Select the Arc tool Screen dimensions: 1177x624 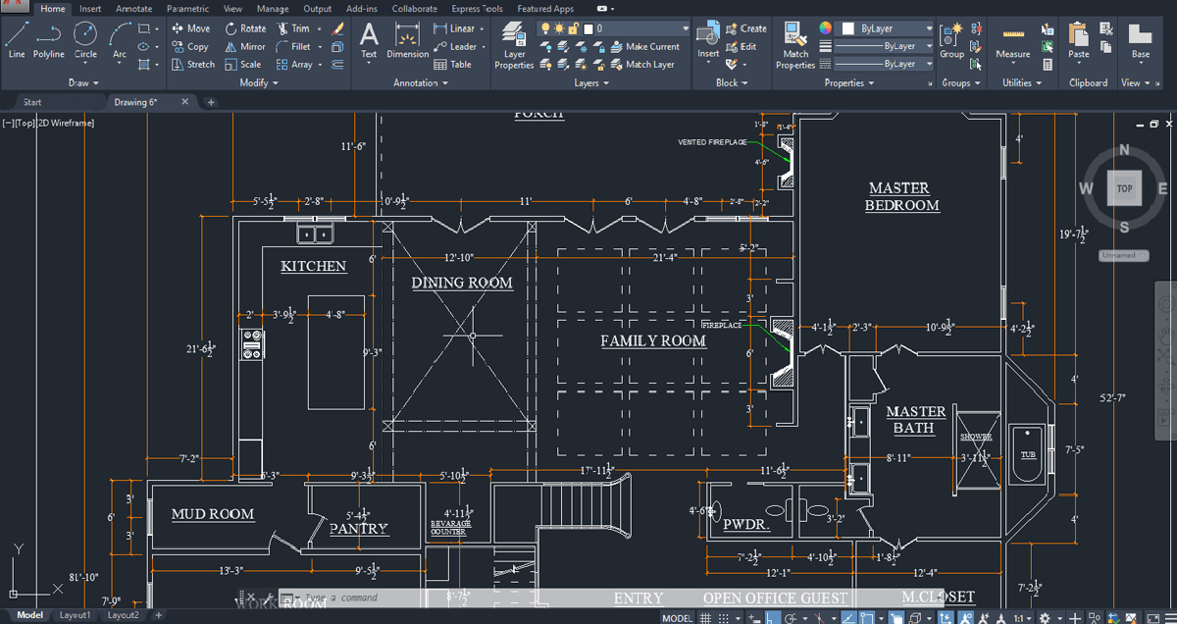tap(119, 42)
